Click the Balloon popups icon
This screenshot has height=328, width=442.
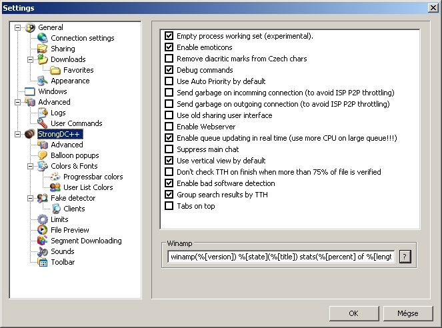click(x=43, y=155)
